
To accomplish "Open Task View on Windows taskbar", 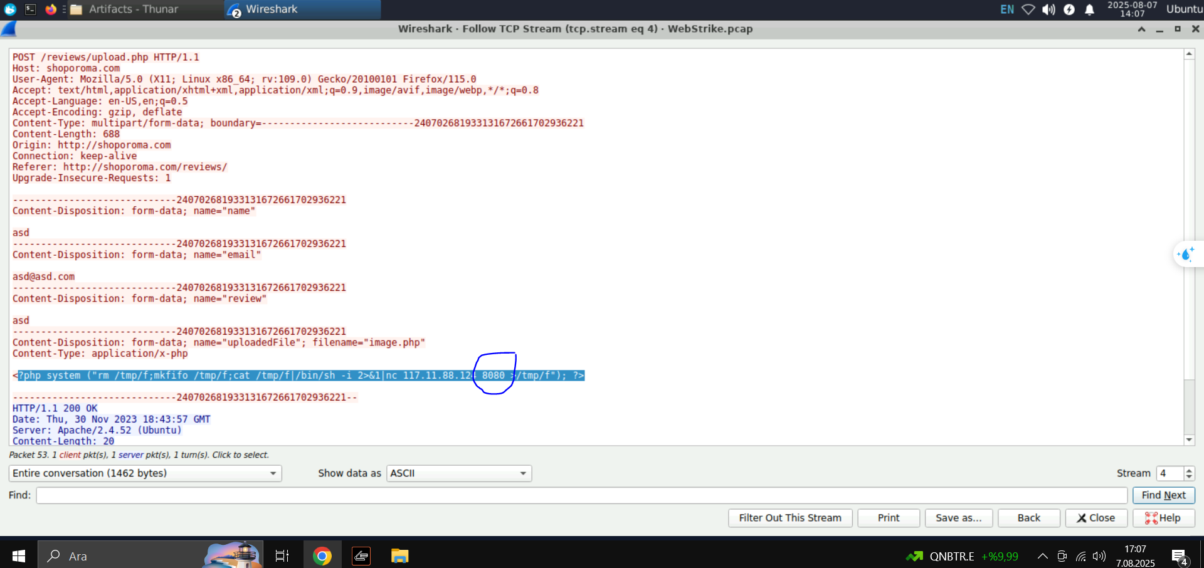I will coord(282,555).
